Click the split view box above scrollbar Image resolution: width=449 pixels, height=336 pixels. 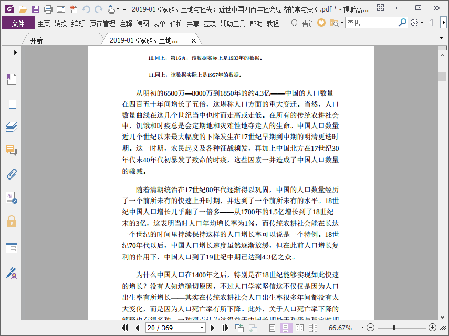tap(442, 48)
